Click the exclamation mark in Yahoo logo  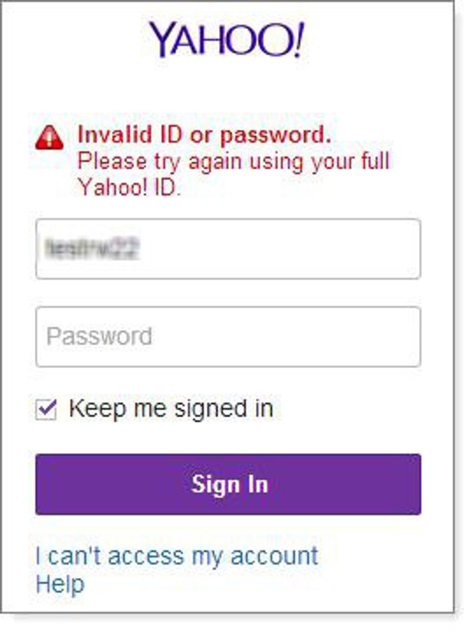[299, 40]
